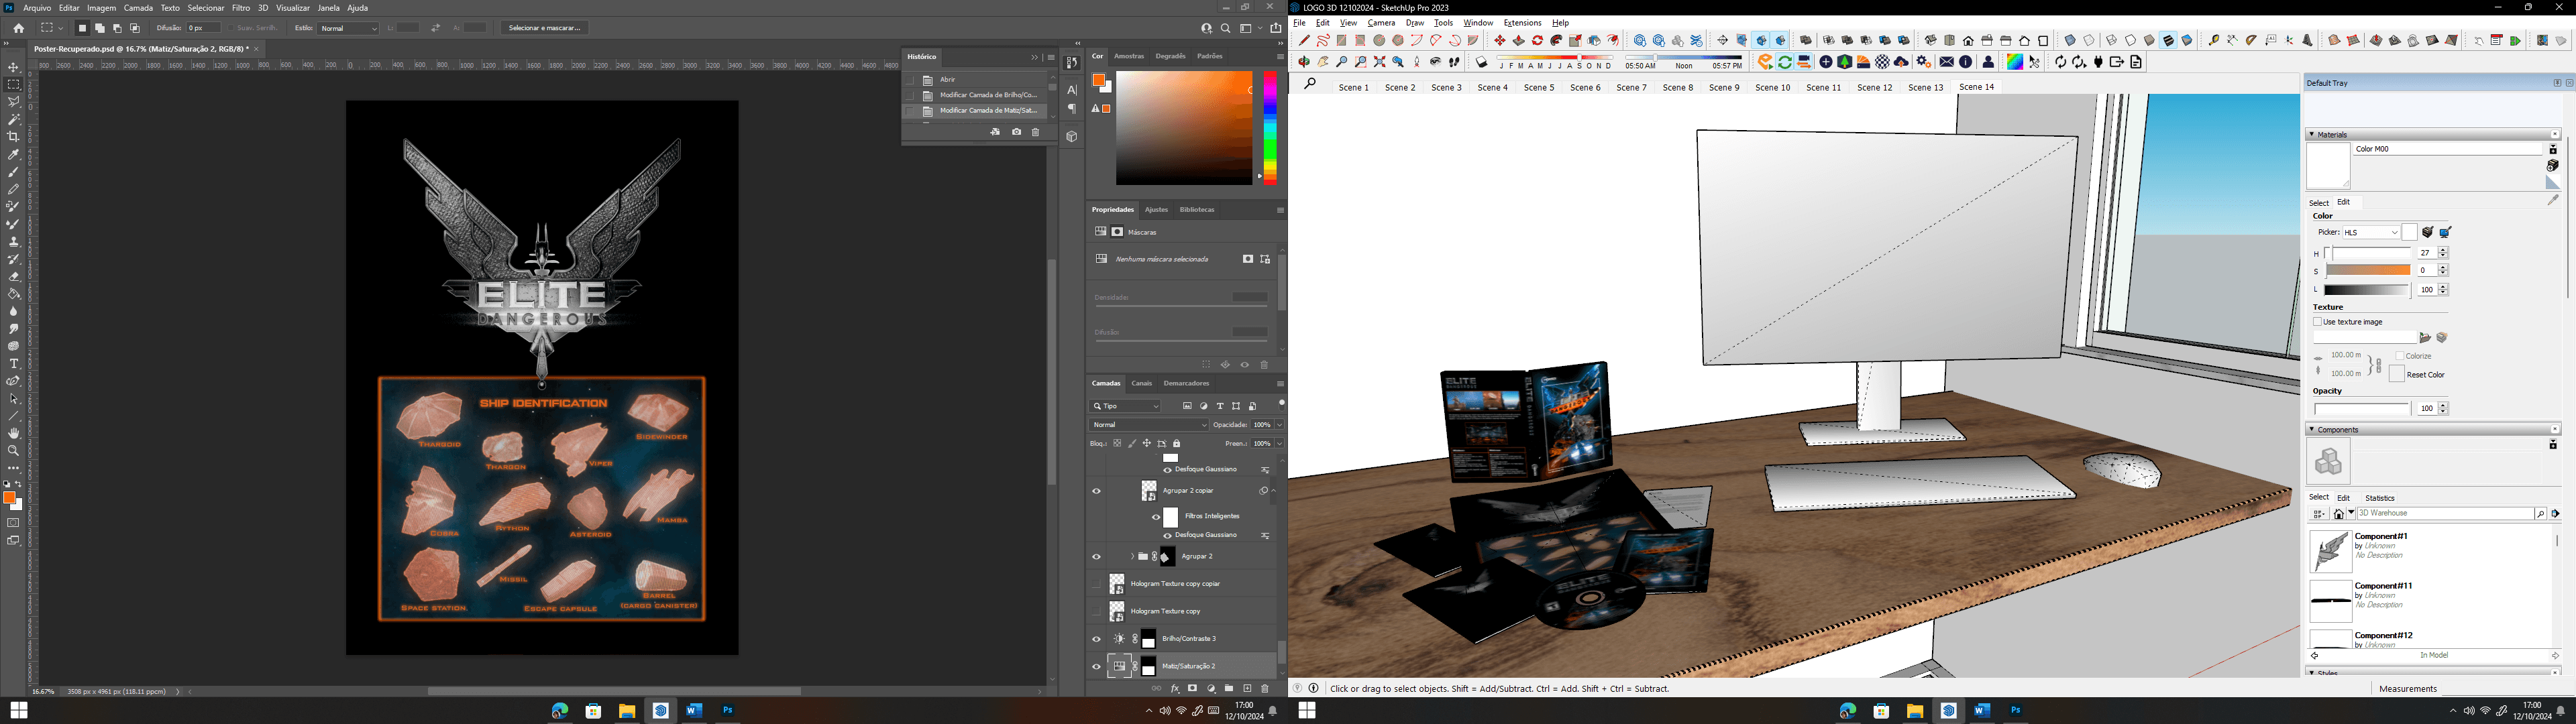
Task: Click the Selecionar e mascarar button
Action: pos(544,28)
